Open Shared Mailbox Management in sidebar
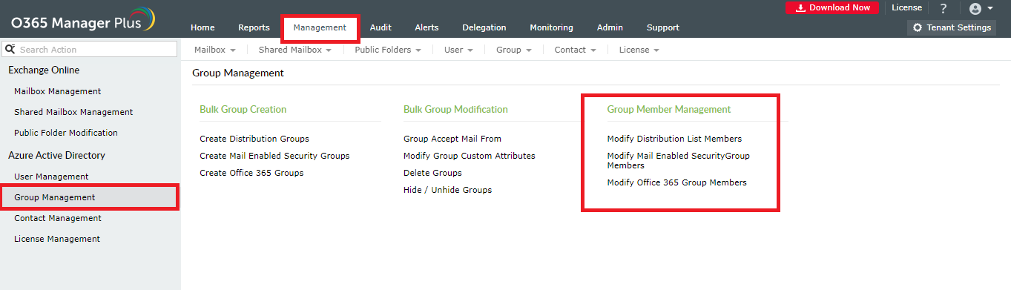Screen dimensions: 1011x290 [73, 112]
